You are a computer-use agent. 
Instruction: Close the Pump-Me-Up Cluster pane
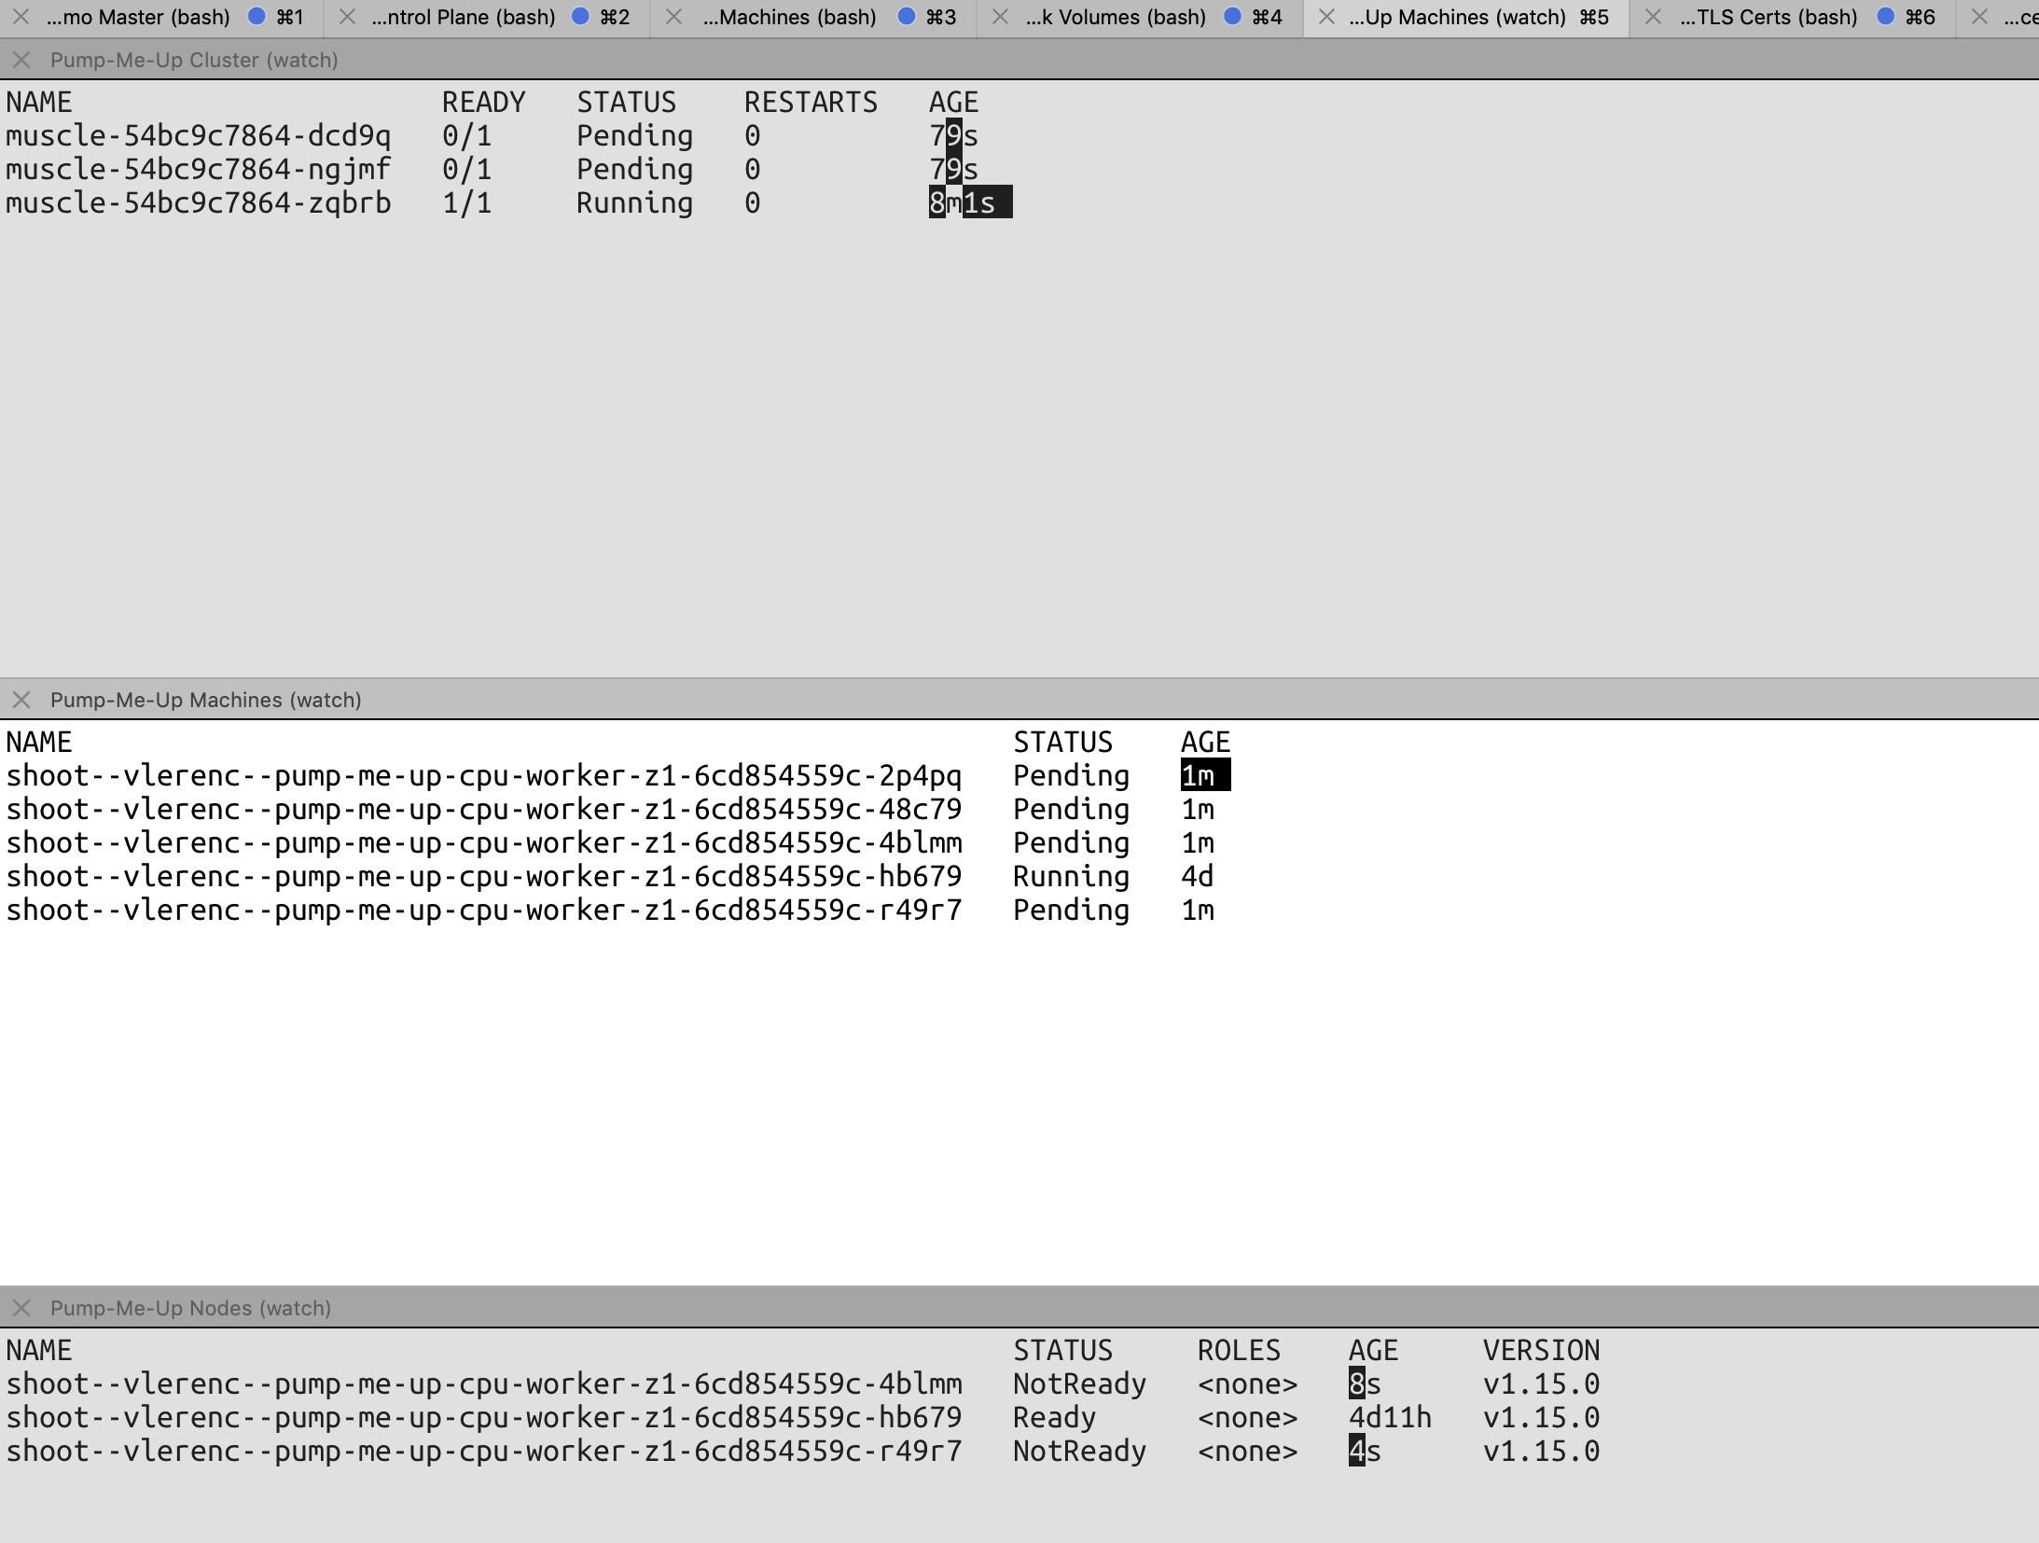coord(21,61)
